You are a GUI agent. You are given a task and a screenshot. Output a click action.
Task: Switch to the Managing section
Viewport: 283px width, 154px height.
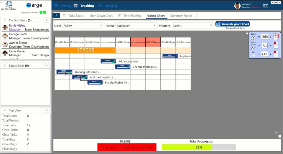click(108, 6)
